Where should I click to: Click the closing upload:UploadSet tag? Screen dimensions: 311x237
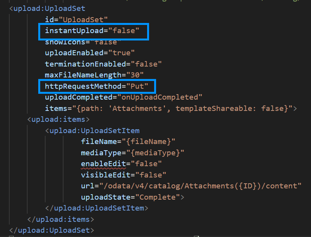[x=52, y=230]
